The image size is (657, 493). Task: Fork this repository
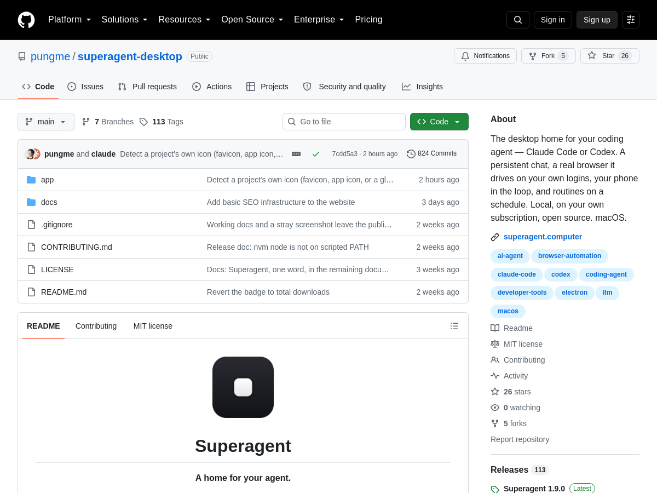[x=549, y=56]
